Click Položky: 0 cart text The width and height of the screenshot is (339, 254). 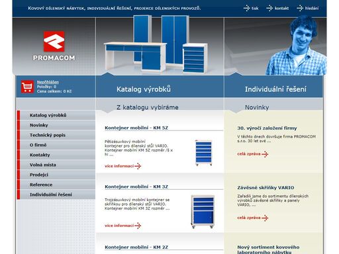[46, 87]
